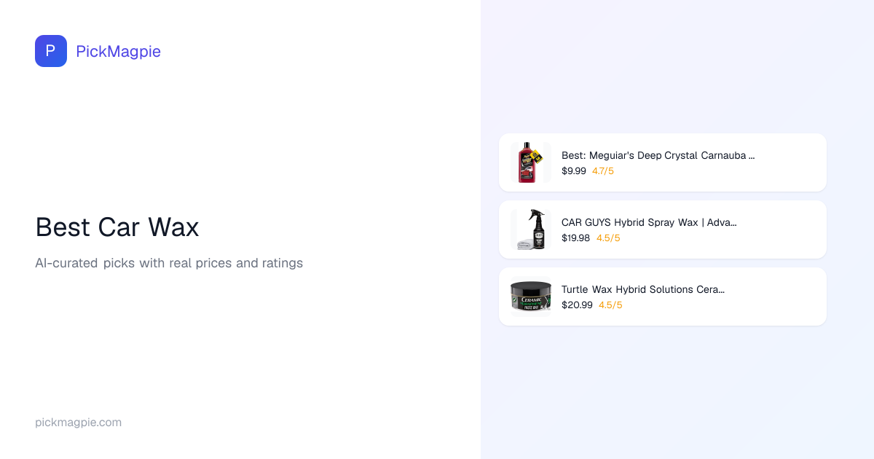This screenshot has width=874, height=459.
Task: Click the 4.7/5 rating
Action: pyautogui.click(x=602, y=171)
